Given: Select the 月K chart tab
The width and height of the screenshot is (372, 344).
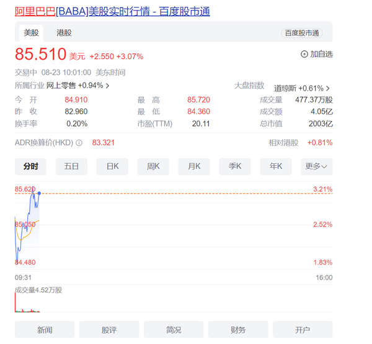Looking at the screenshot, I should click(x=194, y=166).
